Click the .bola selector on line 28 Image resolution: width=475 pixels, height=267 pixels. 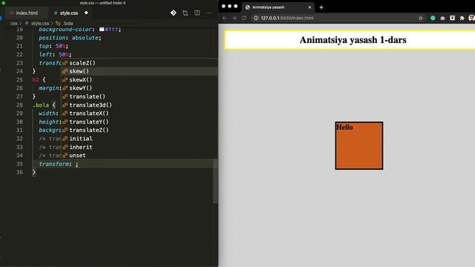(41, 105)
